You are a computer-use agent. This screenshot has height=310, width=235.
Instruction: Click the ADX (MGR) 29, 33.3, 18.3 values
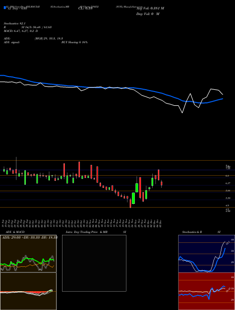(x=49, y=39)
